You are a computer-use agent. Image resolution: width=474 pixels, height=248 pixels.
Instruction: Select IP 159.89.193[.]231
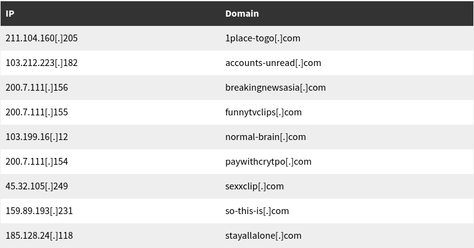coord(39,211)
